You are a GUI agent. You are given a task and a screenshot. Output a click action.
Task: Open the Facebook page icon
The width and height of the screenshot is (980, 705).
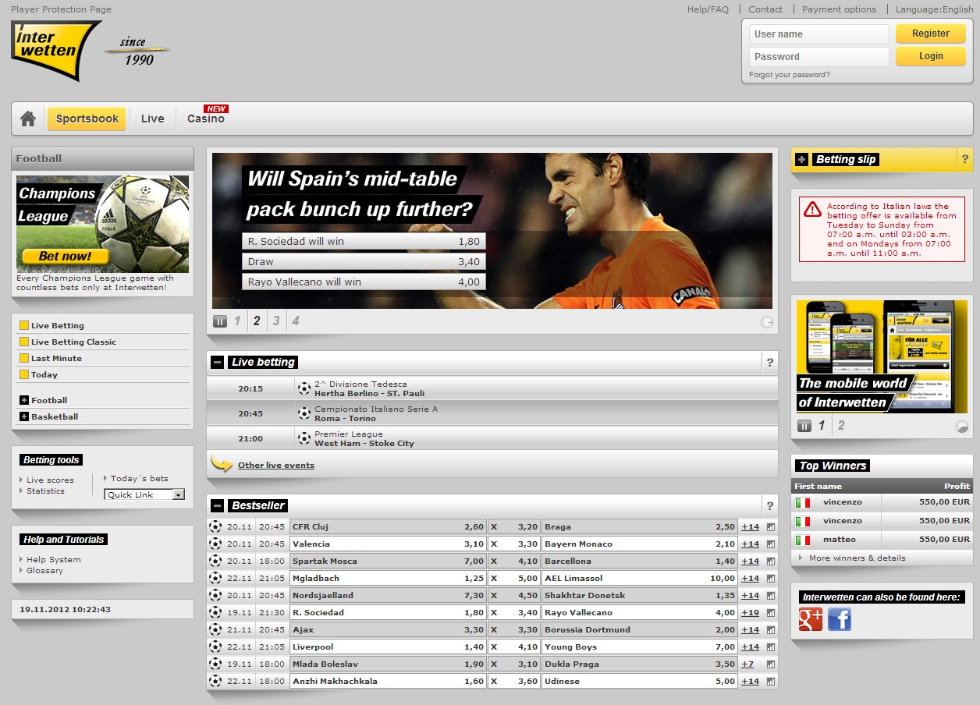coord(840,619)
